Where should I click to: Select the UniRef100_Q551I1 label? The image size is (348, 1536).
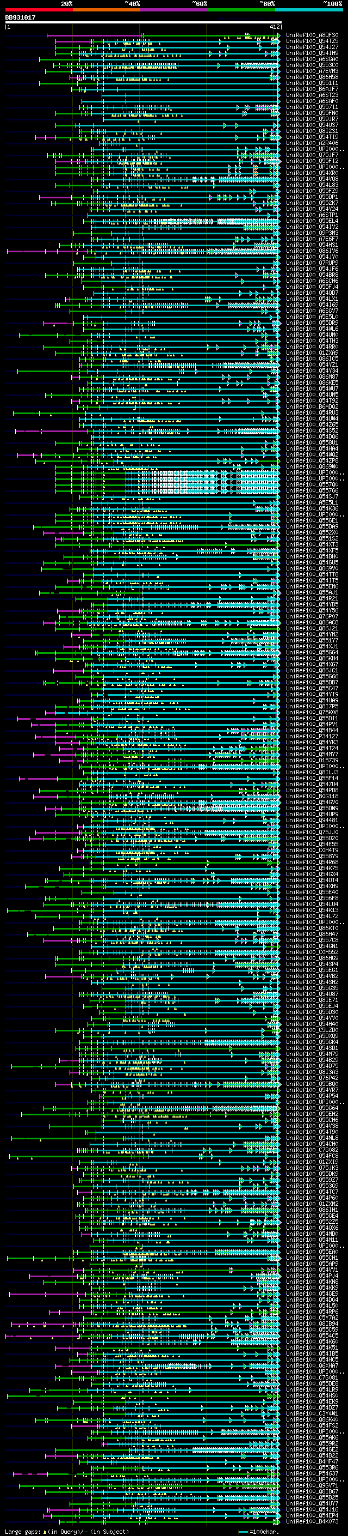tap(312, 83)
